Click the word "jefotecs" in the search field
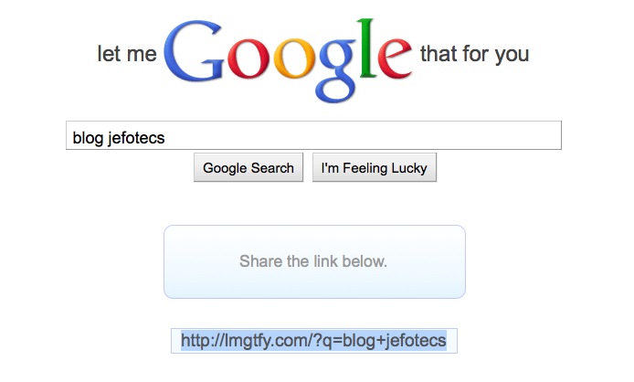This screenshot has height=382, width=634. click(136, 137)
